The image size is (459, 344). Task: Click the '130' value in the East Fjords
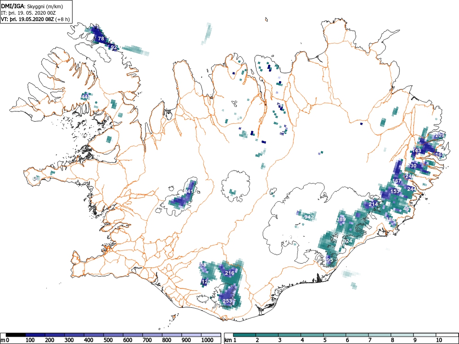[x=412, y=166]
